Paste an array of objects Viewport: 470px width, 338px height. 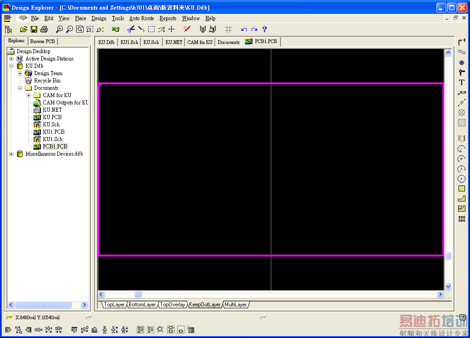point(462,219)
